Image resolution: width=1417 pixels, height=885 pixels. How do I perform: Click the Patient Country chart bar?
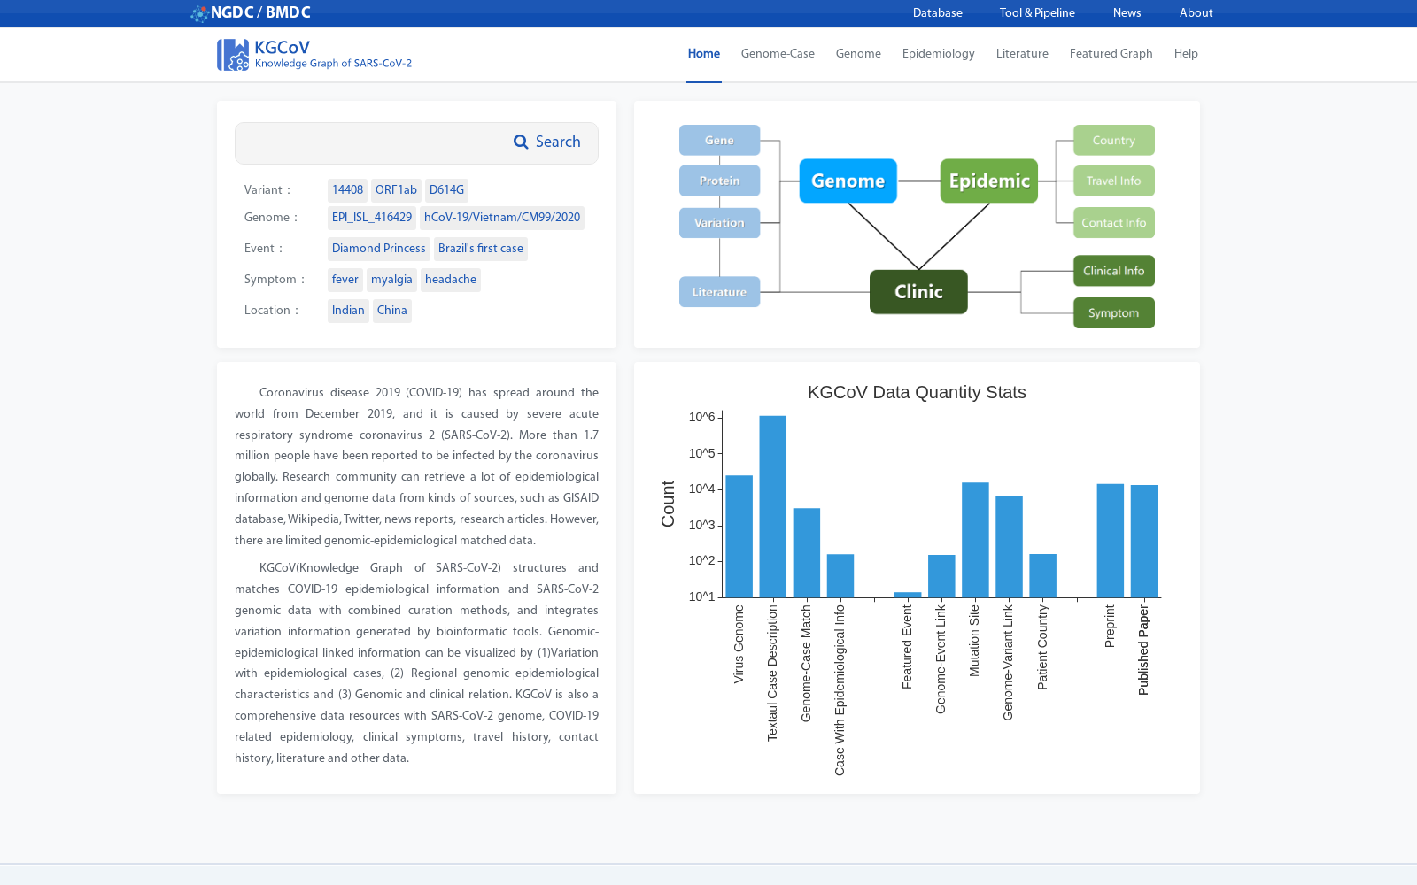[x=1042, y=576]
